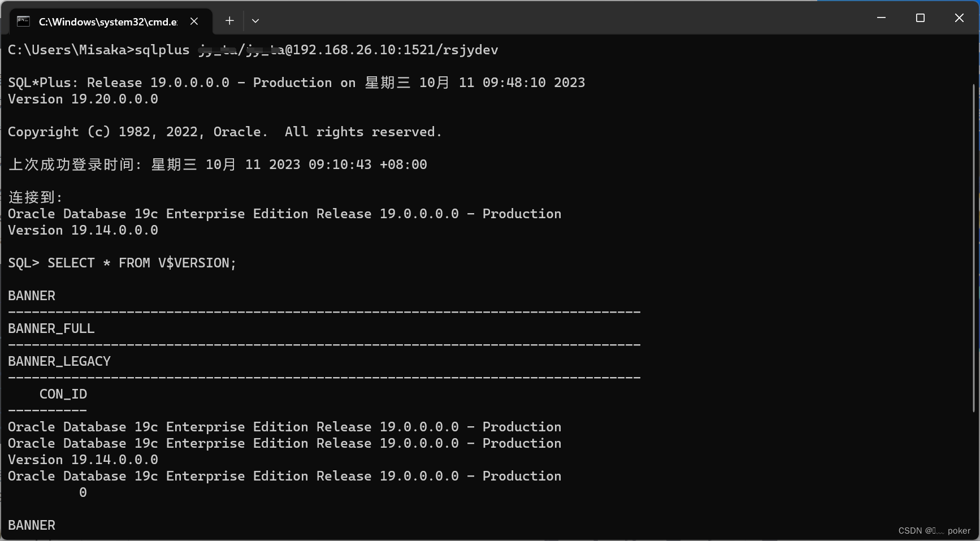The width and height of the screenshot is (980, 541).
Task: Click the BANNER_LEGACY column header
Action: 59,361
